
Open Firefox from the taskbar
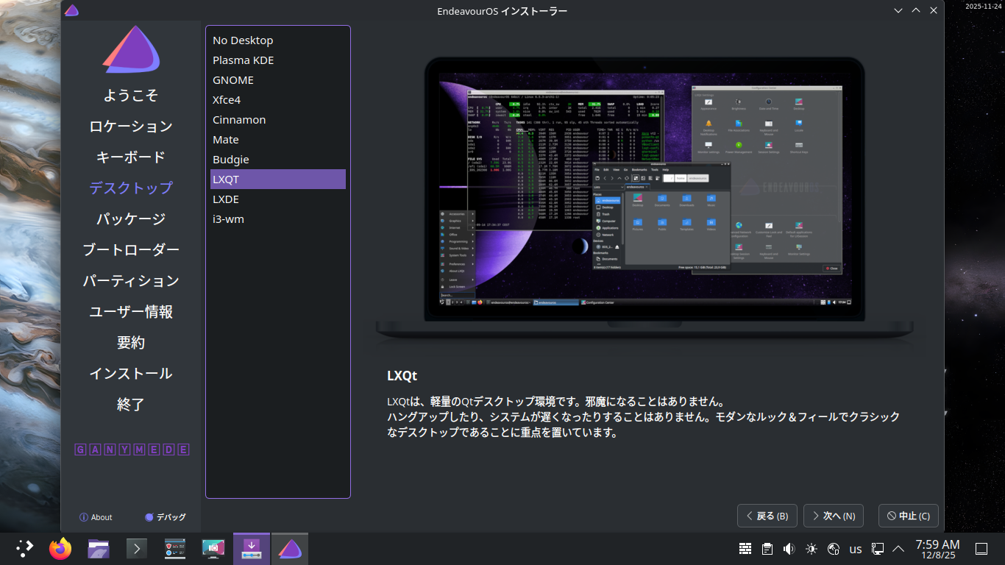(x=60, y=549)
